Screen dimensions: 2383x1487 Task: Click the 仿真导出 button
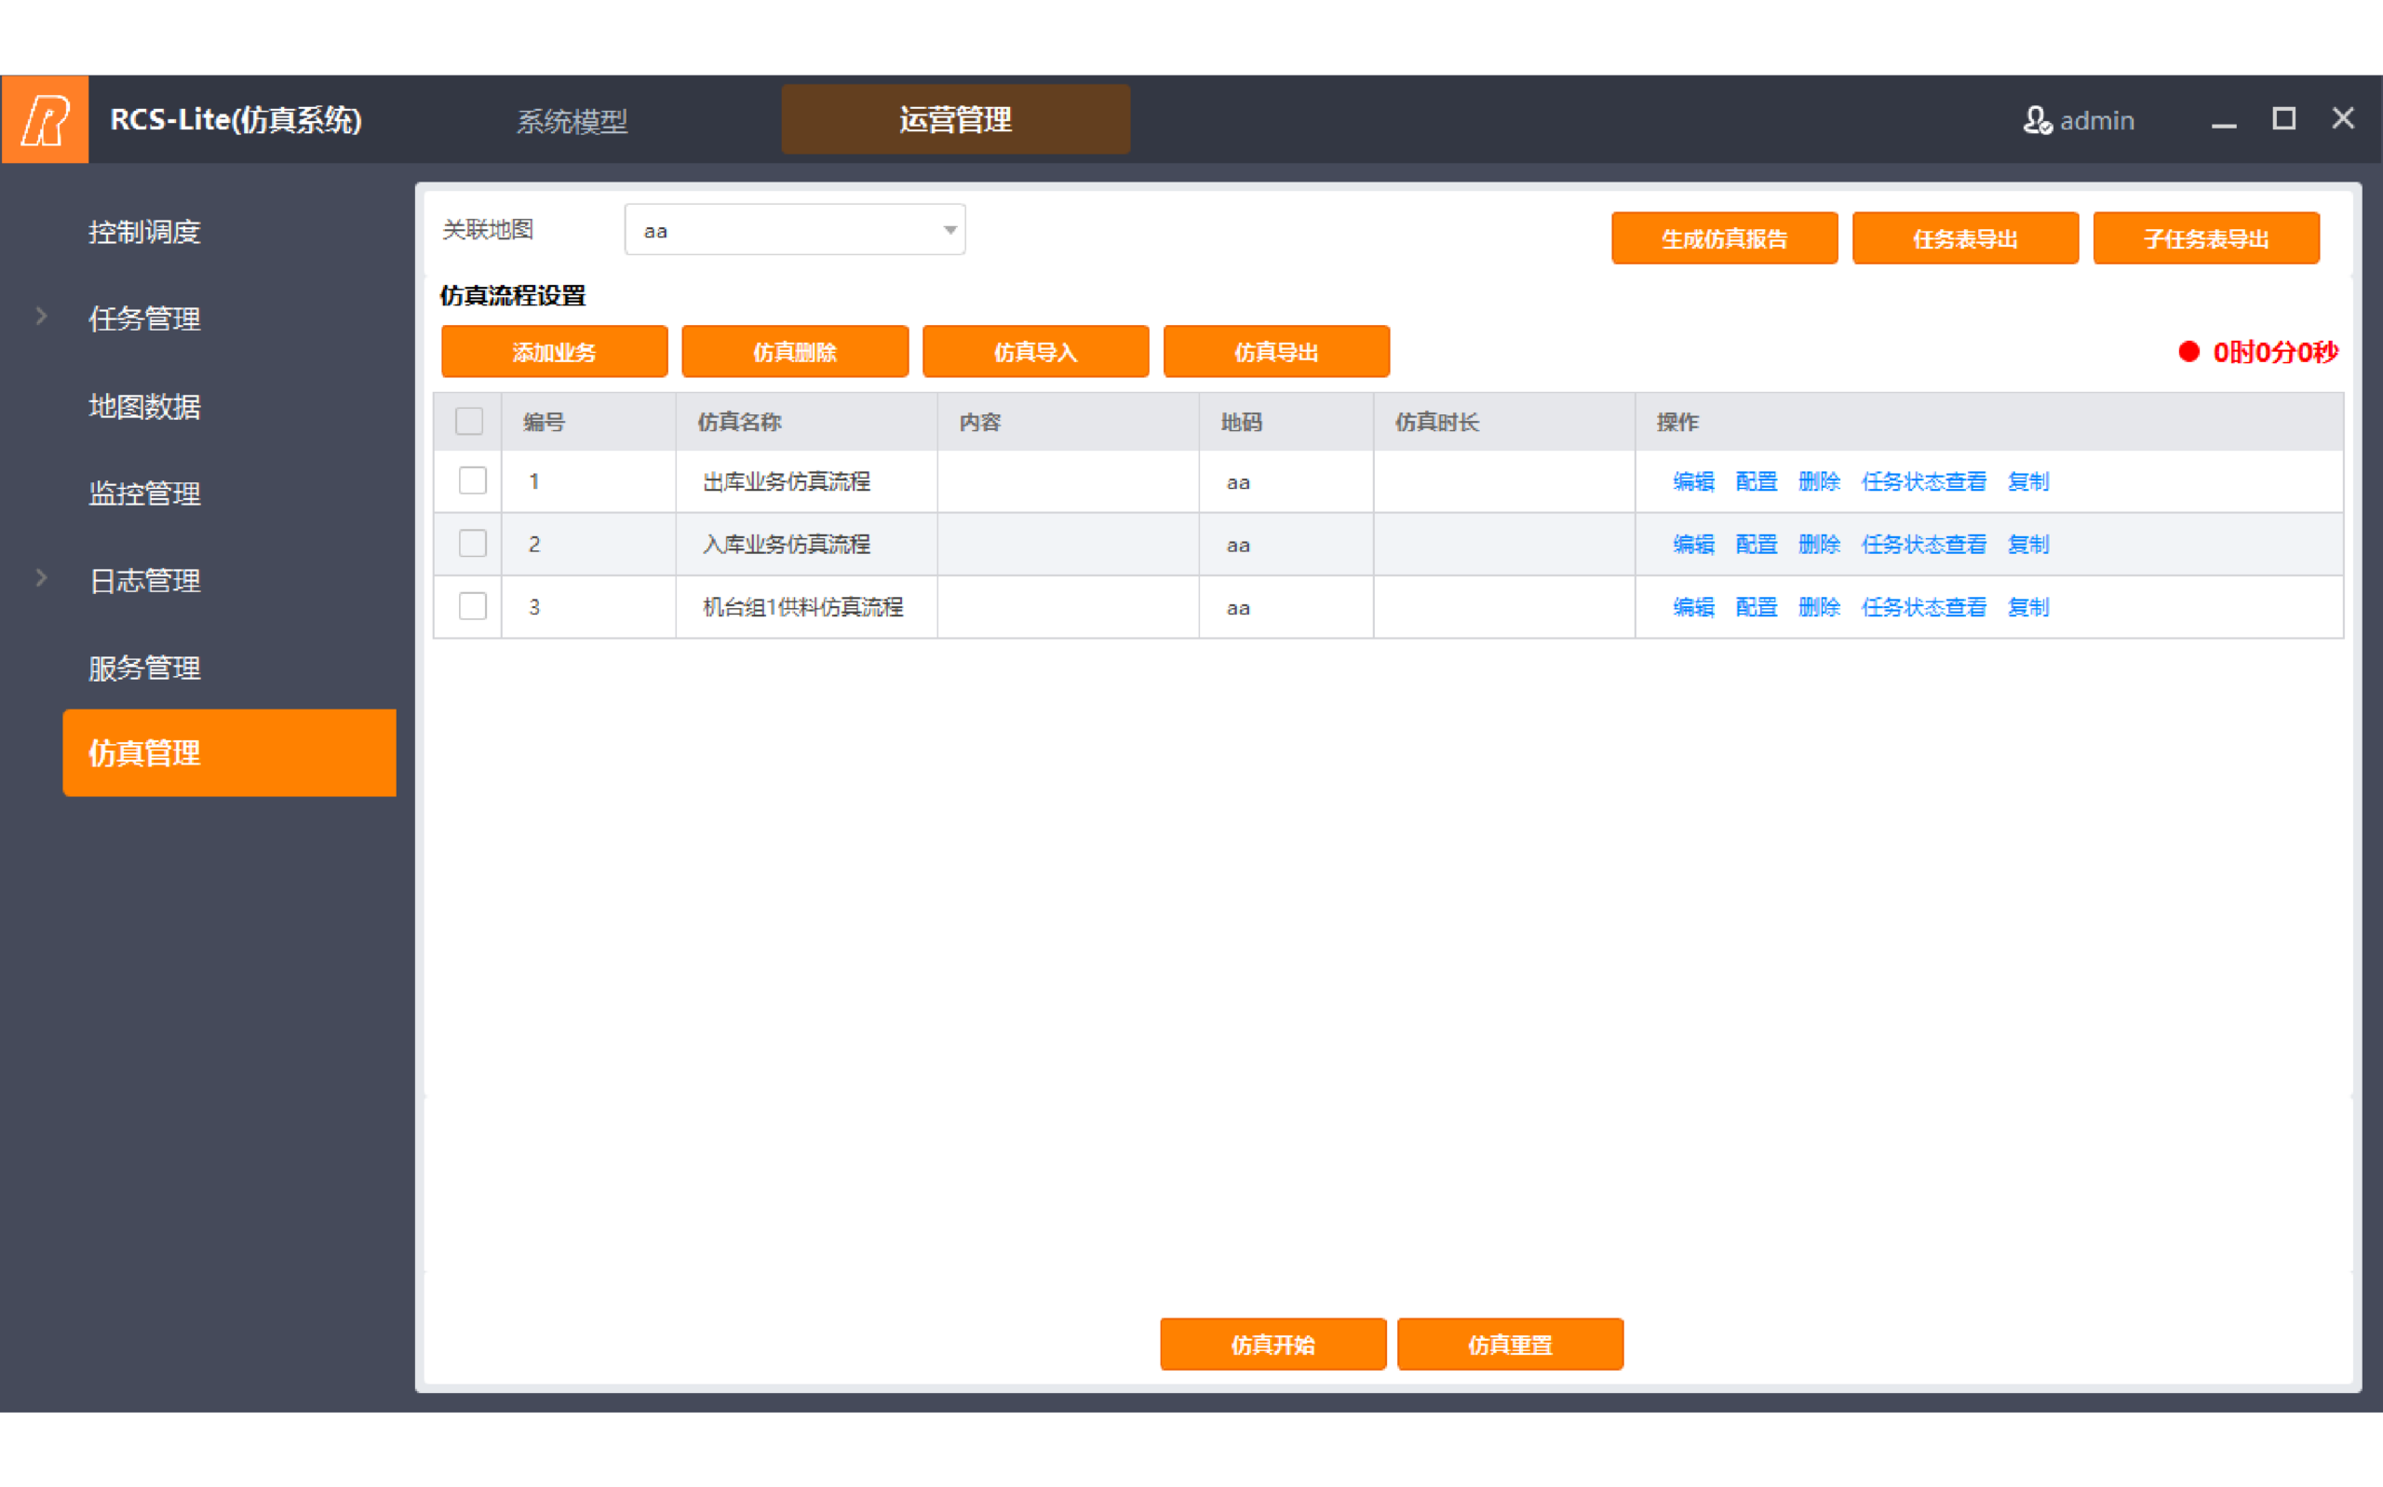[x=1276, y=351]
